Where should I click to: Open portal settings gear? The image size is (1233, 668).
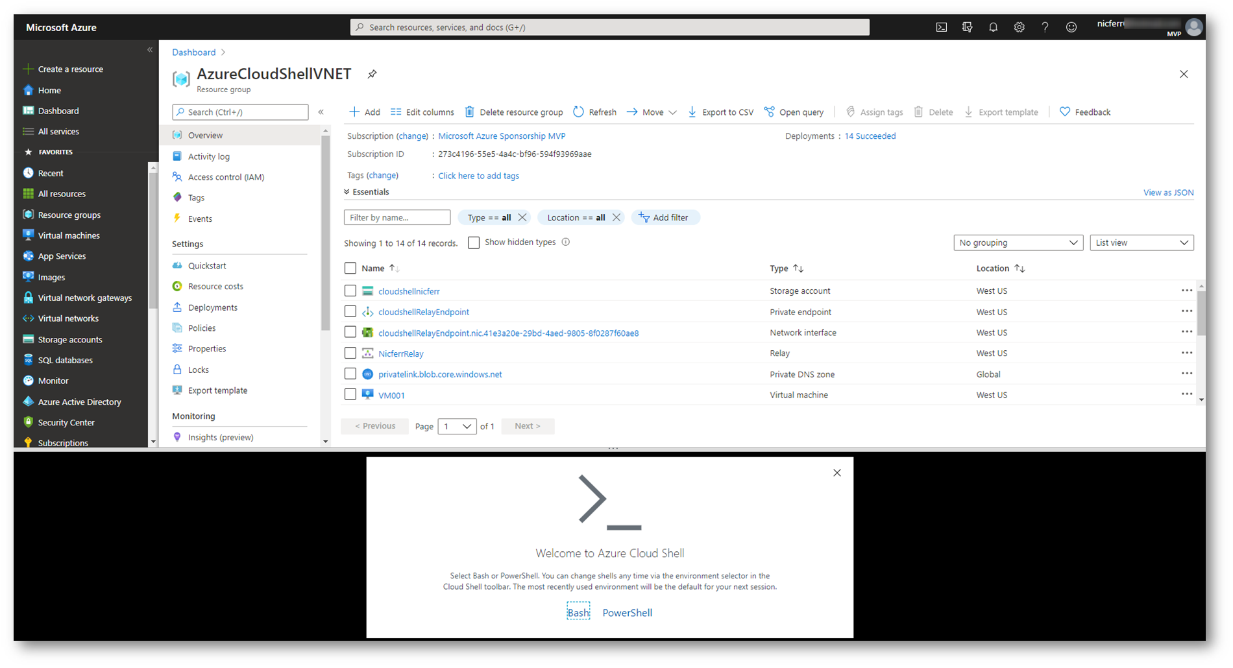tap(1019, 27)
